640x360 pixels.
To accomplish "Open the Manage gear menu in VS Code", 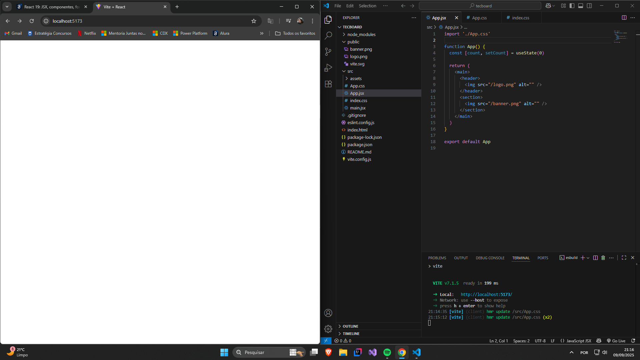I will pos(328,329).
